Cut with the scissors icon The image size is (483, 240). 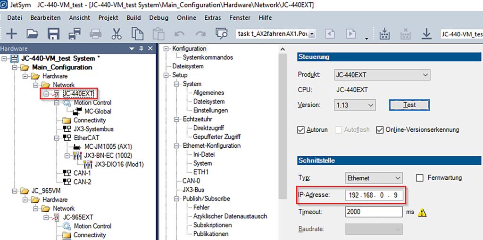(117, 33)
